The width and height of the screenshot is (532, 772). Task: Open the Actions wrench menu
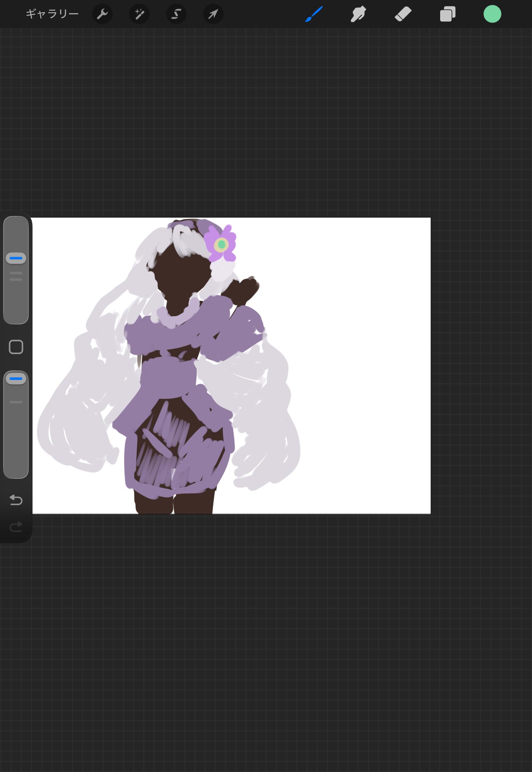click(x=102, y=14)
